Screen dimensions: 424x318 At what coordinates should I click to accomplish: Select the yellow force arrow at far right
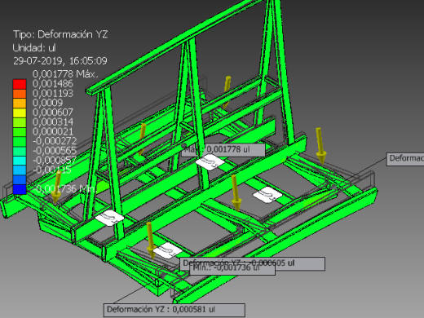point(320,146)
